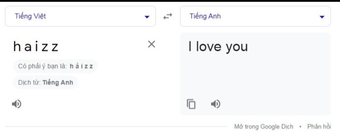Click the translated text "I love you"
Screen dimensions: 340x136
(218, 47)
